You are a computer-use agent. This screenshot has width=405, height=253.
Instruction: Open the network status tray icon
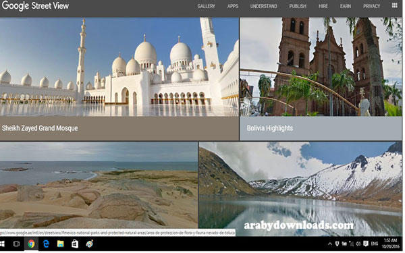pos(351,244)
